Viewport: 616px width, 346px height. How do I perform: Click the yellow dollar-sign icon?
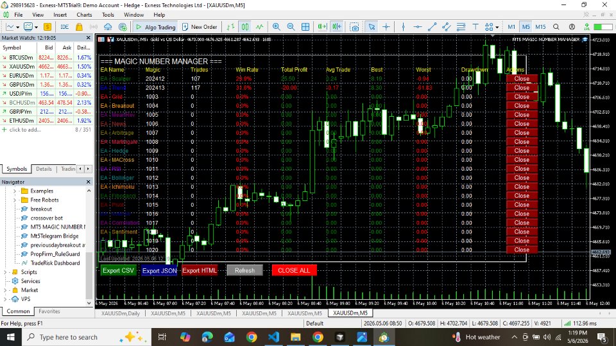coord(47,27)
